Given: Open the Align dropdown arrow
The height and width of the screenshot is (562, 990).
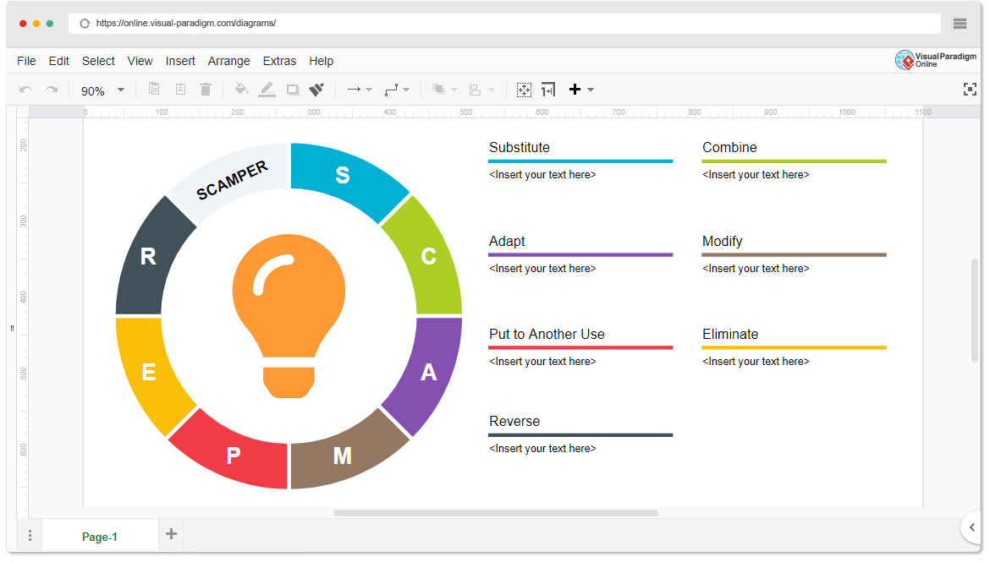Looking at the screenshot, I should click(492, 90).
